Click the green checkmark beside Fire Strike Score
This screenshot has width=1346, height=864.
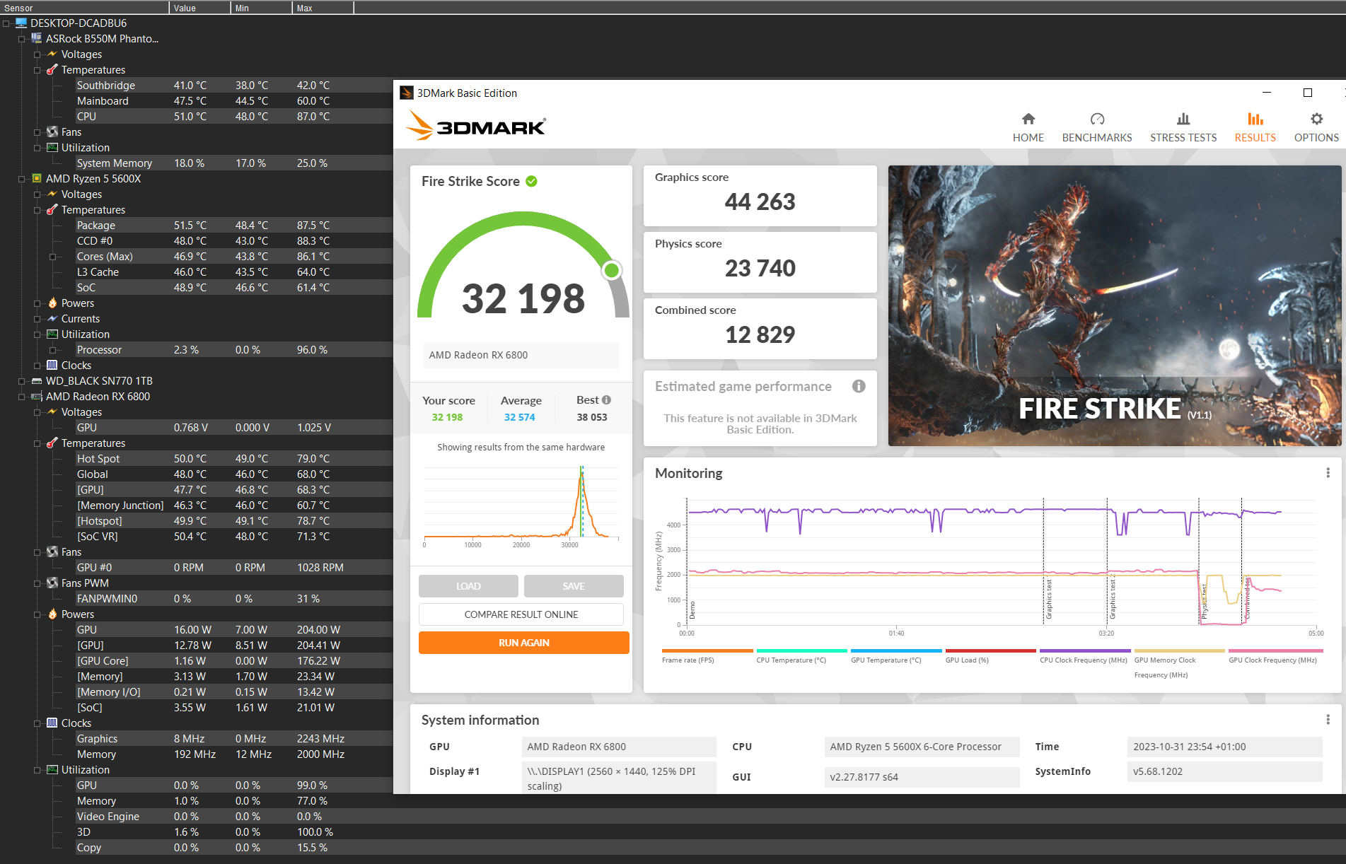532,182
